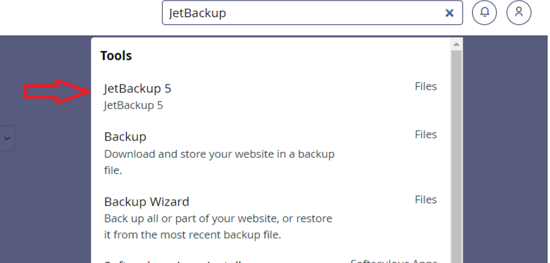Click the Files label beside Backup Wizard
The height and width of the screenshot is (263, 550).
click(425, 199)
